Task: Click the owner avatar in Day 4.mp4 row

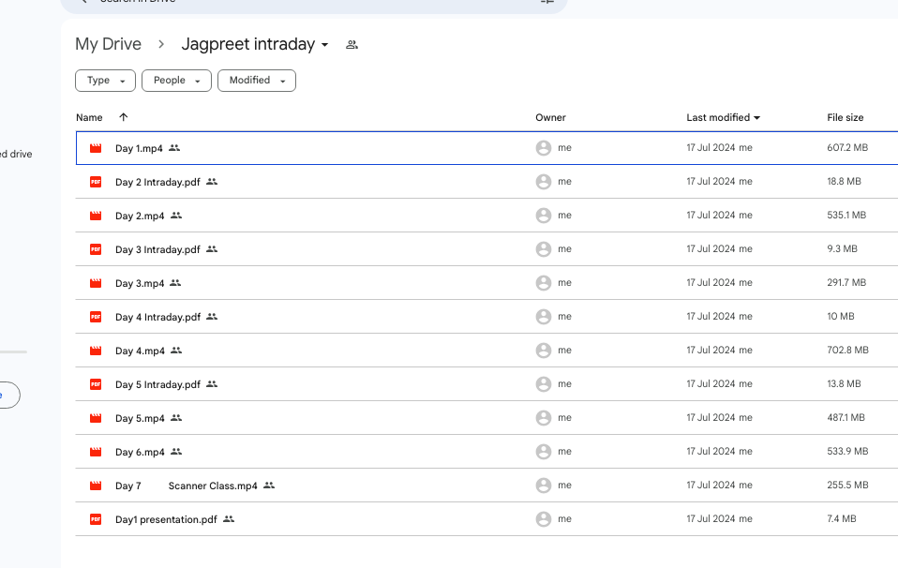Action: click(x=543, y=351)
